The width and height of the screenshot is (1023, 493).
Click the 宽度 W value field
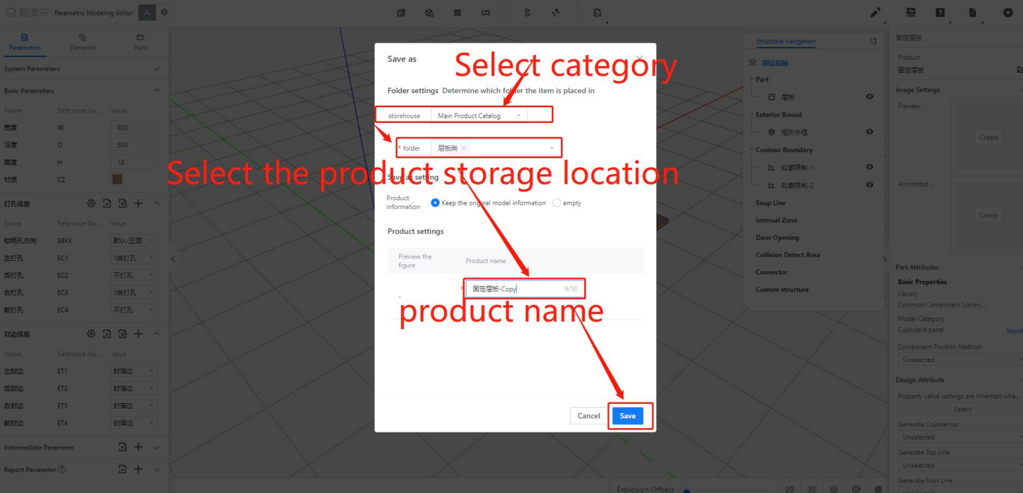134,128
